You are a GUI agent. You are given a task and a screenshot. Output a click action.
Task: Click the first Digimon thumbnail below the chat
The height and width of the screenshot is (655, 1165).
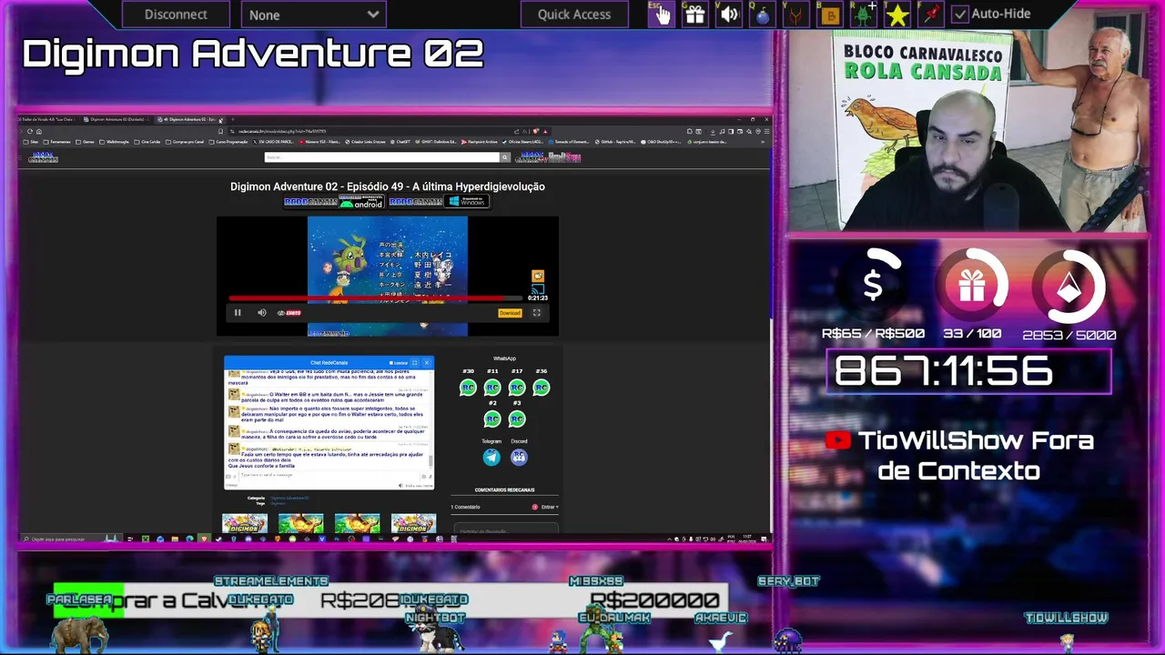coord(245,523)
